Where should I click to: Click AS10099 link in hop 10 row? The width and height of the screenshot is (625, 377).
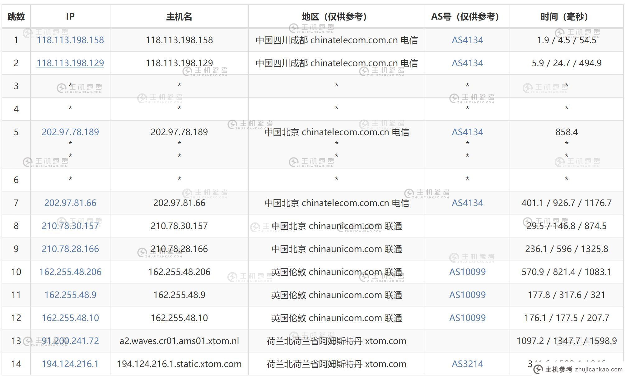[x=467, y=272]
